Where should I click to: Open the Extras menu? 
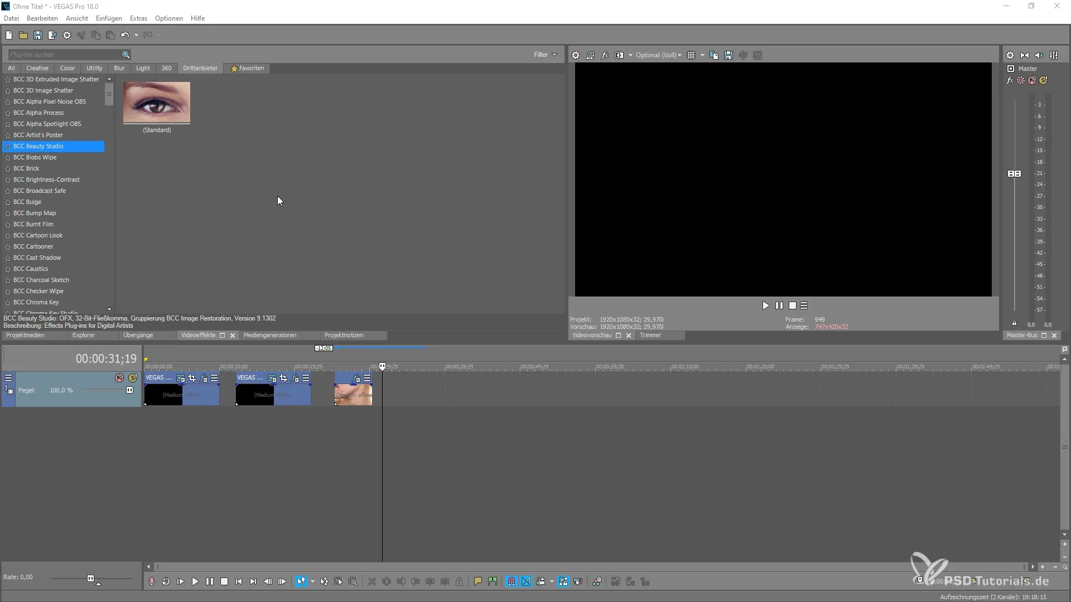[138, 18]
